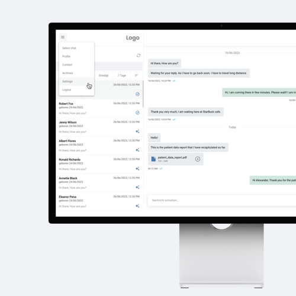Click the green 'Hi Alexander, Thank you' reply
Viewport: 296px width, 296px height.
[273, 180]
